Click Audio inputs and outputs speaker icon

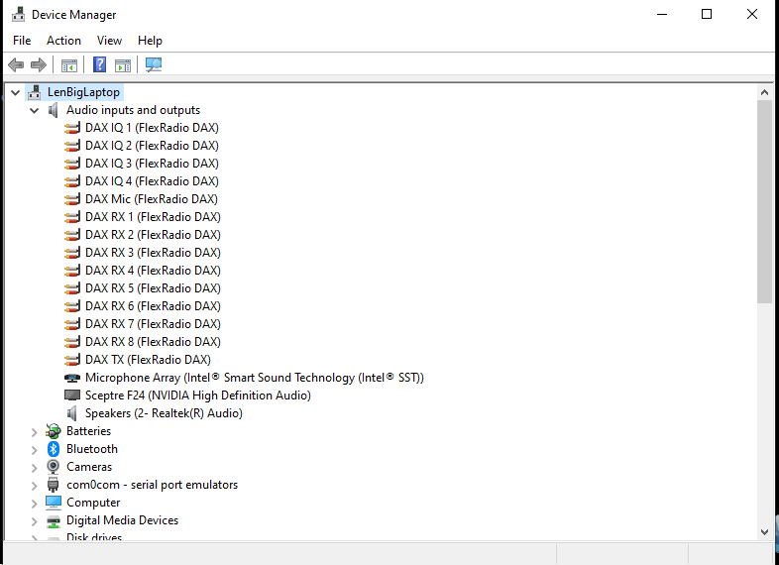(x=54, y=110)
